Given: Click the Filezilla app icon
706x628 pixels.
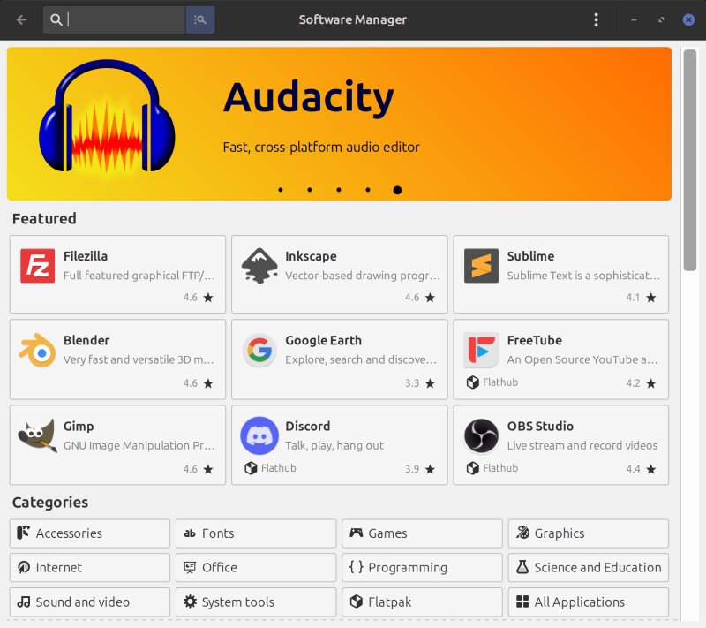Looking at the screenshot, I should click(37, 266).
